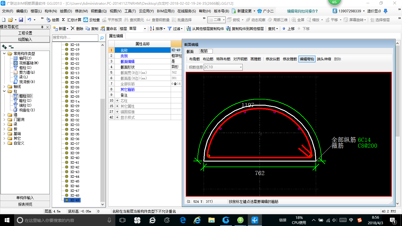Viewport: 402px width, 226px height.
Task: Open the 钢筋量(Q) menu
Action: (99, 11)
